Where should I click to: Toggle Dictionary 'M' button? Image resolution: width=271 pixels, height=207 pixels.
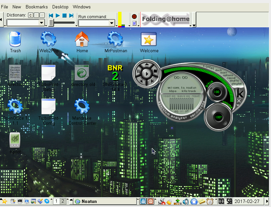click(42, 16)
